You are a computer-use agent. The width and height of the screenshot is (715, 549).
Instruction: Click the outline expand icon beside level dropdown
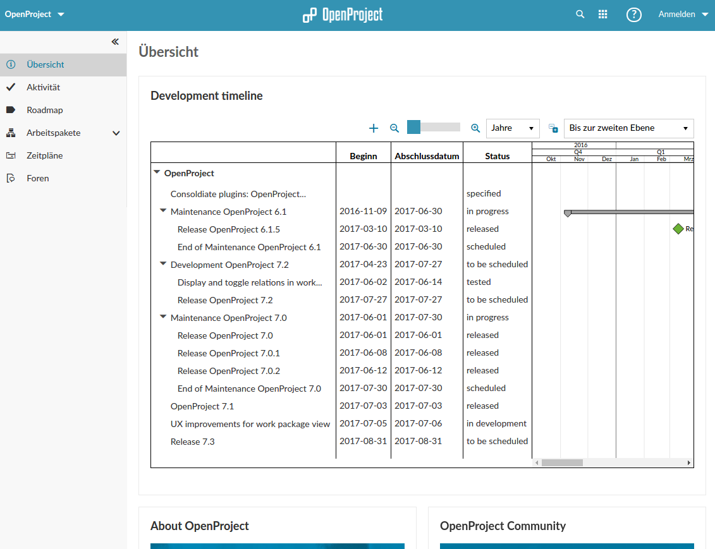pos(553,128)
